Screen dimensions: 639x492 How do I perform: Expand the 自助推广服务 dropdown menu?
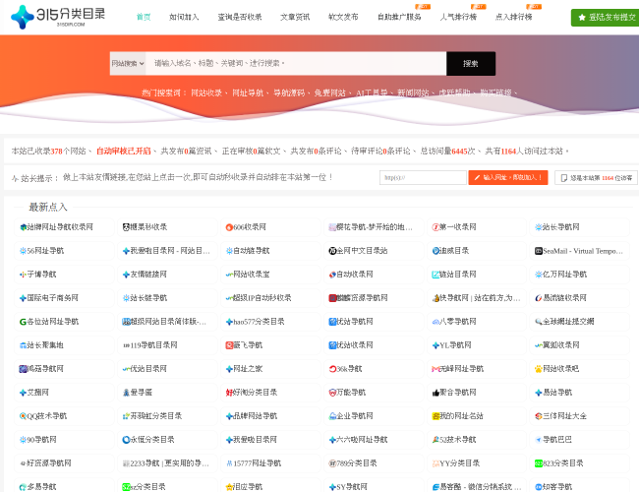(x=400, y=17)
